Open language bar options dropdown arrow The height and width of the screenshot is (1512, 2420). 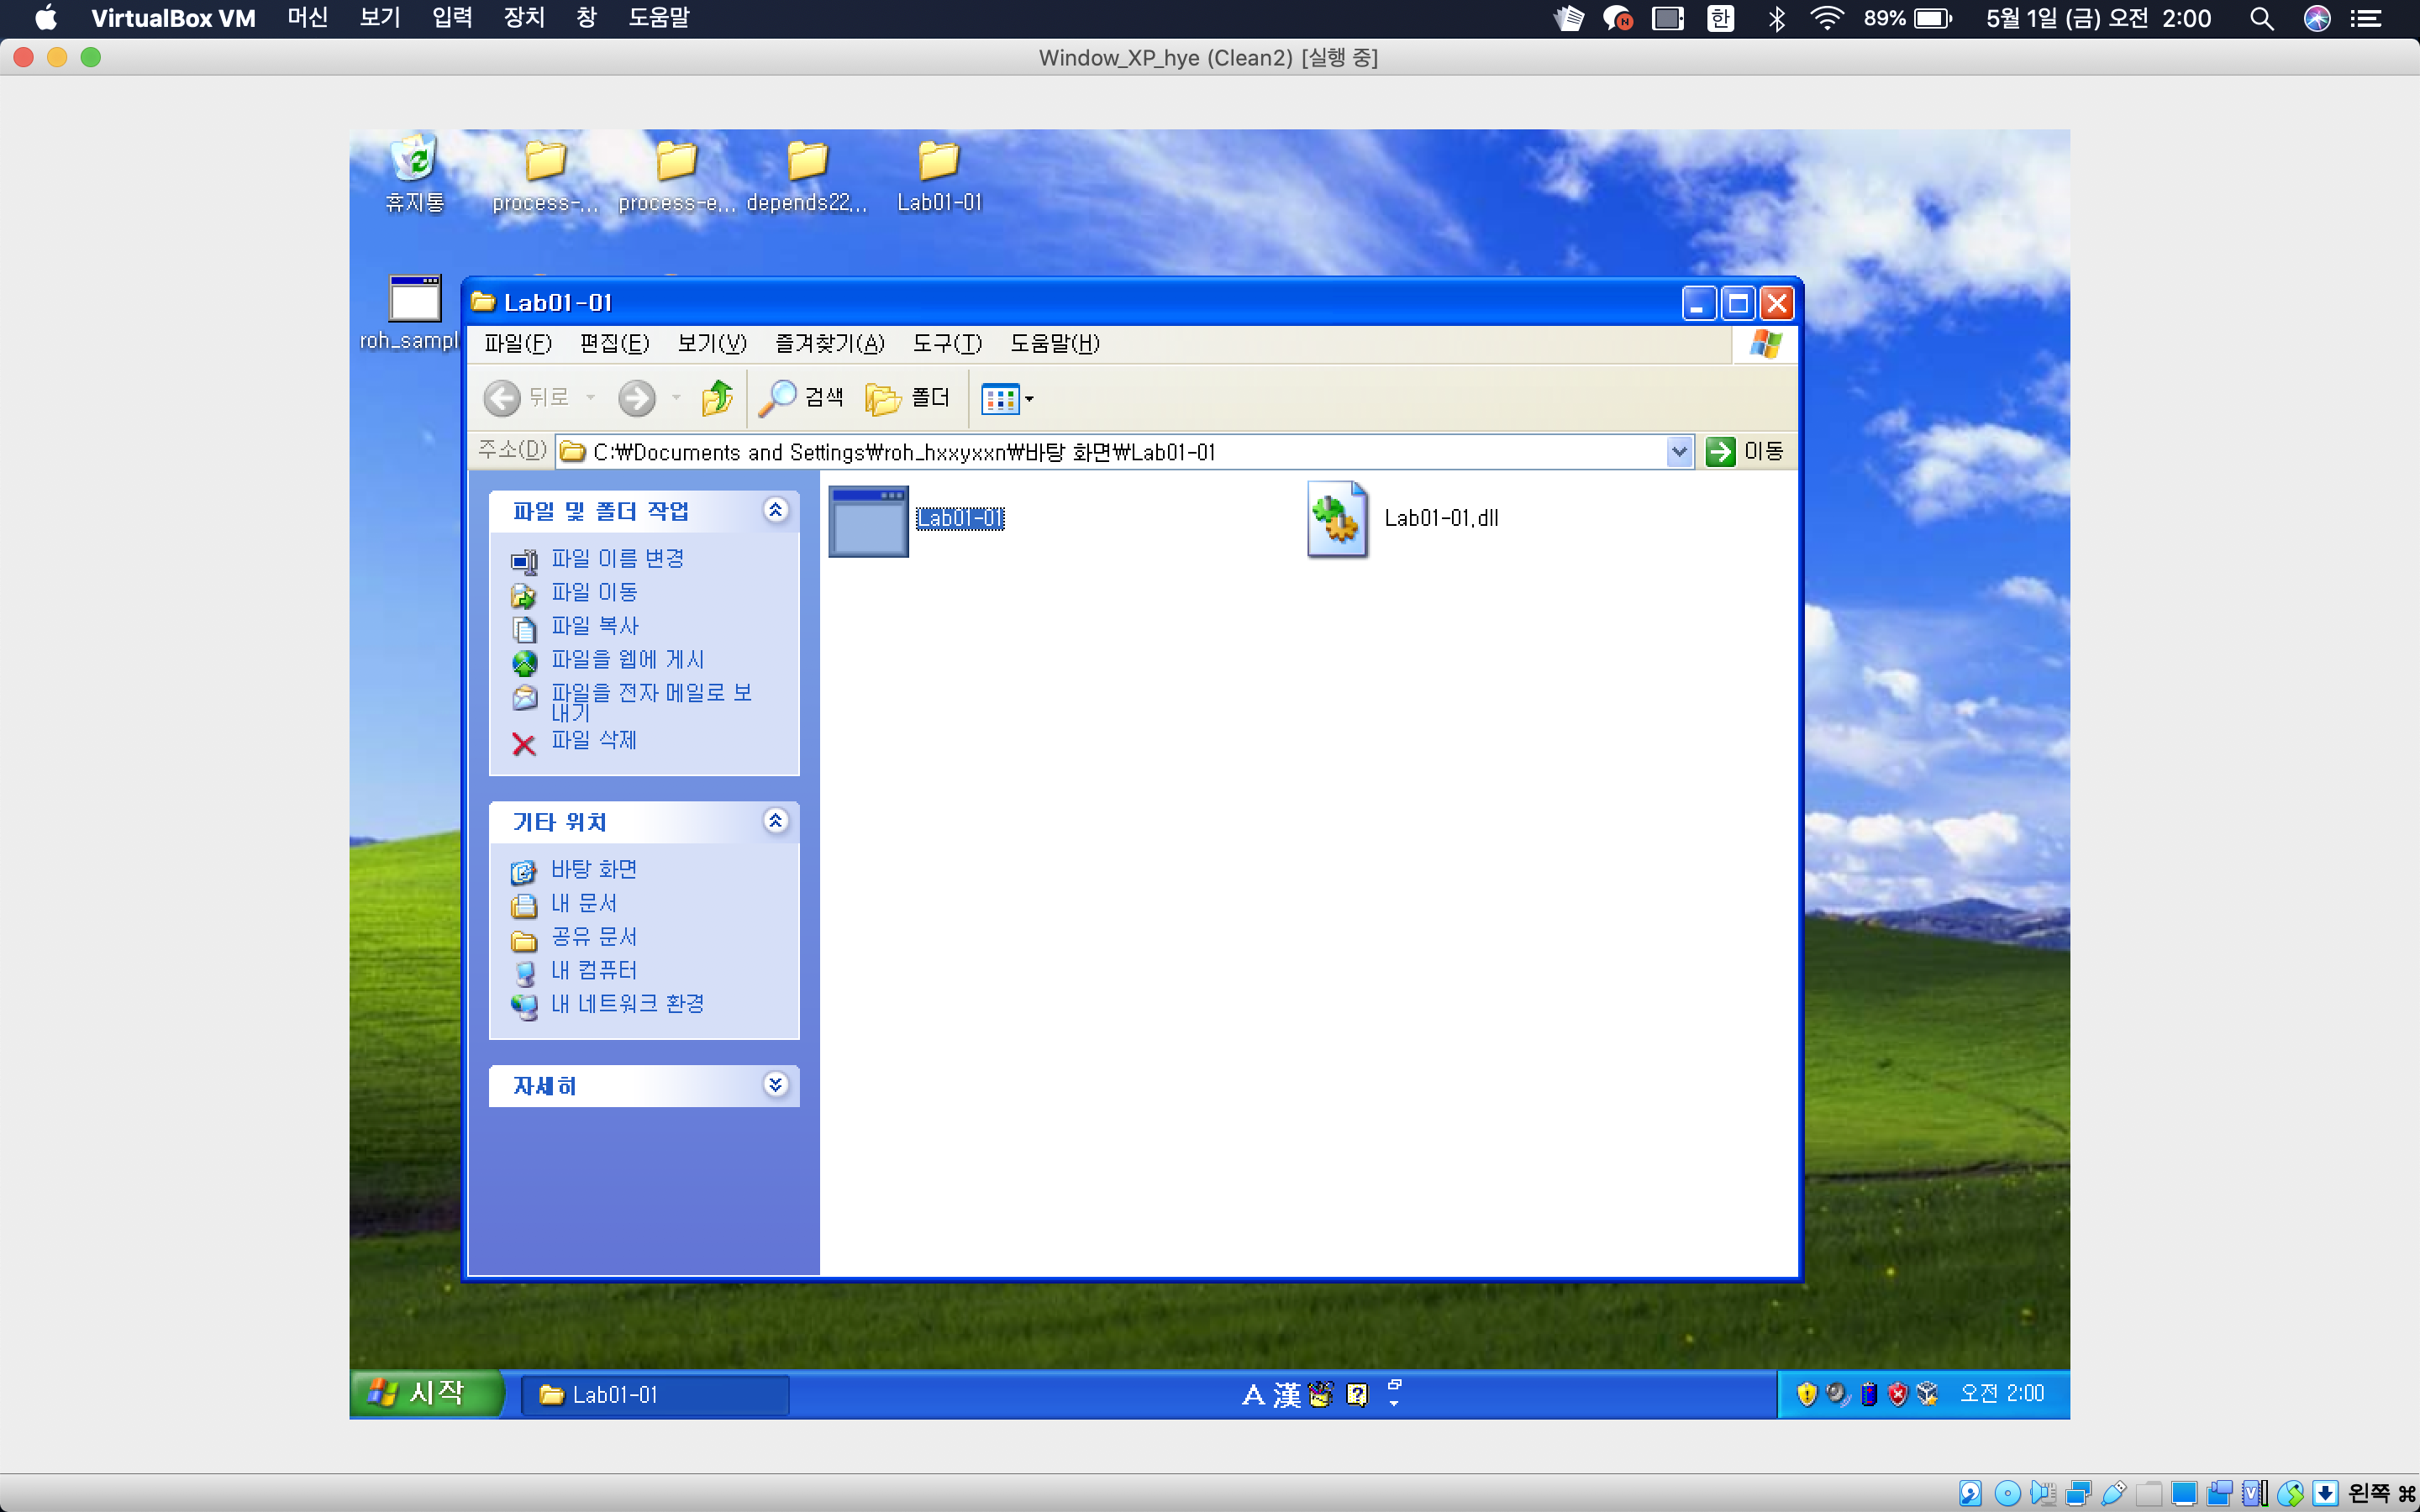tap(1394, 1404)
